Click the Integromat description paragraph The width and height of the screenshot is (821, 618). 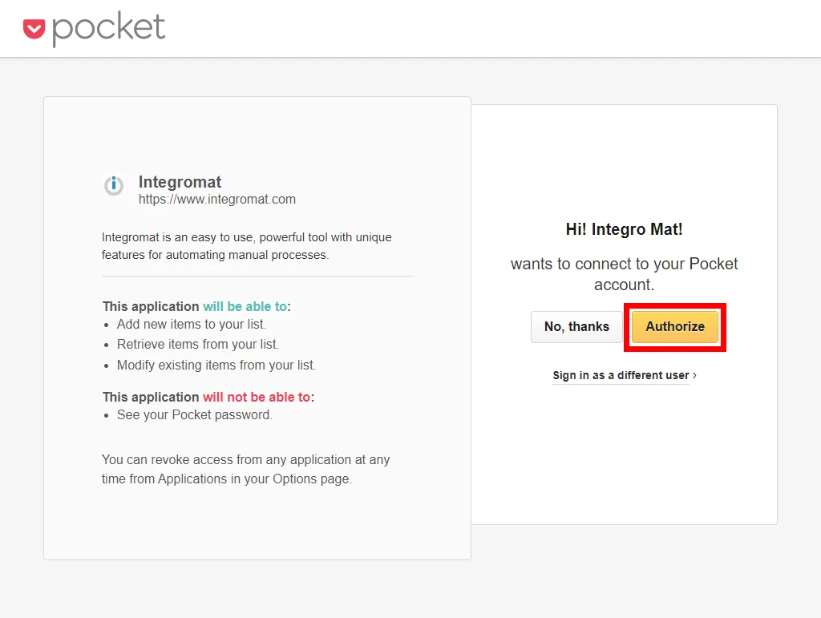click(x=247, y=246)
